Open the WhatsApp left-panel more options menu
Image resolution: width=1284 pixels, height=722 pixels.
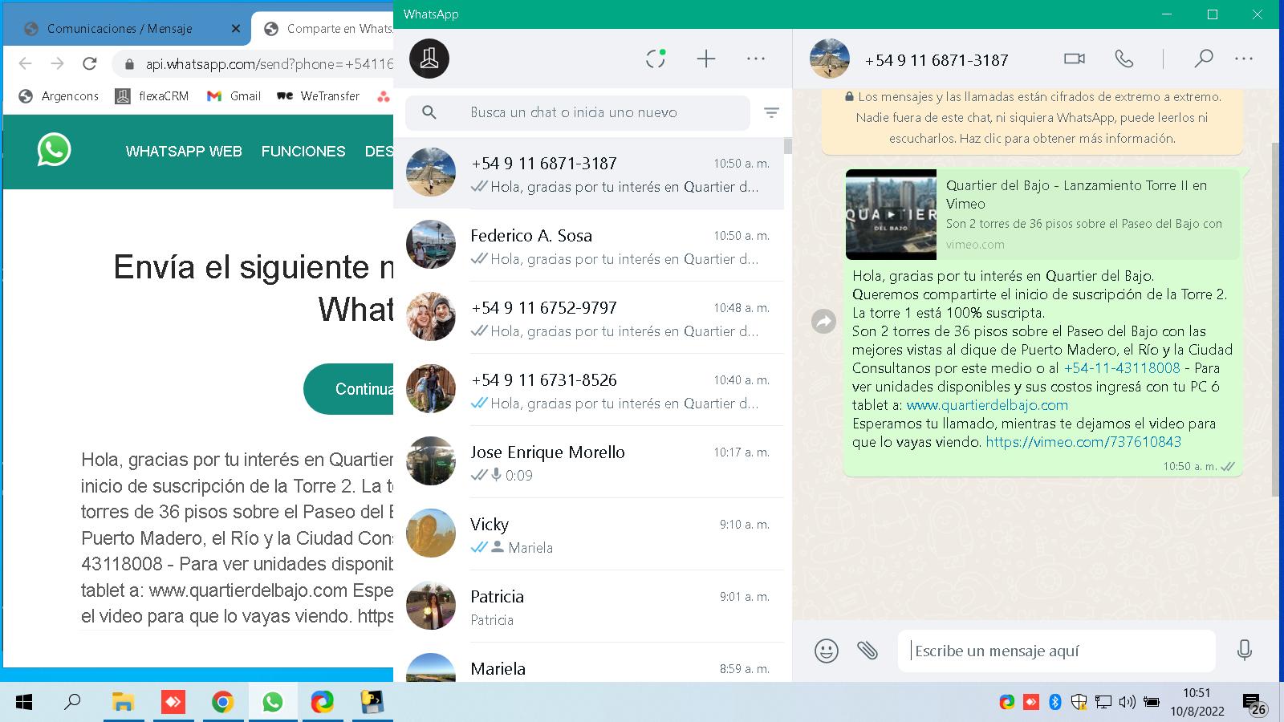[756, 59]
